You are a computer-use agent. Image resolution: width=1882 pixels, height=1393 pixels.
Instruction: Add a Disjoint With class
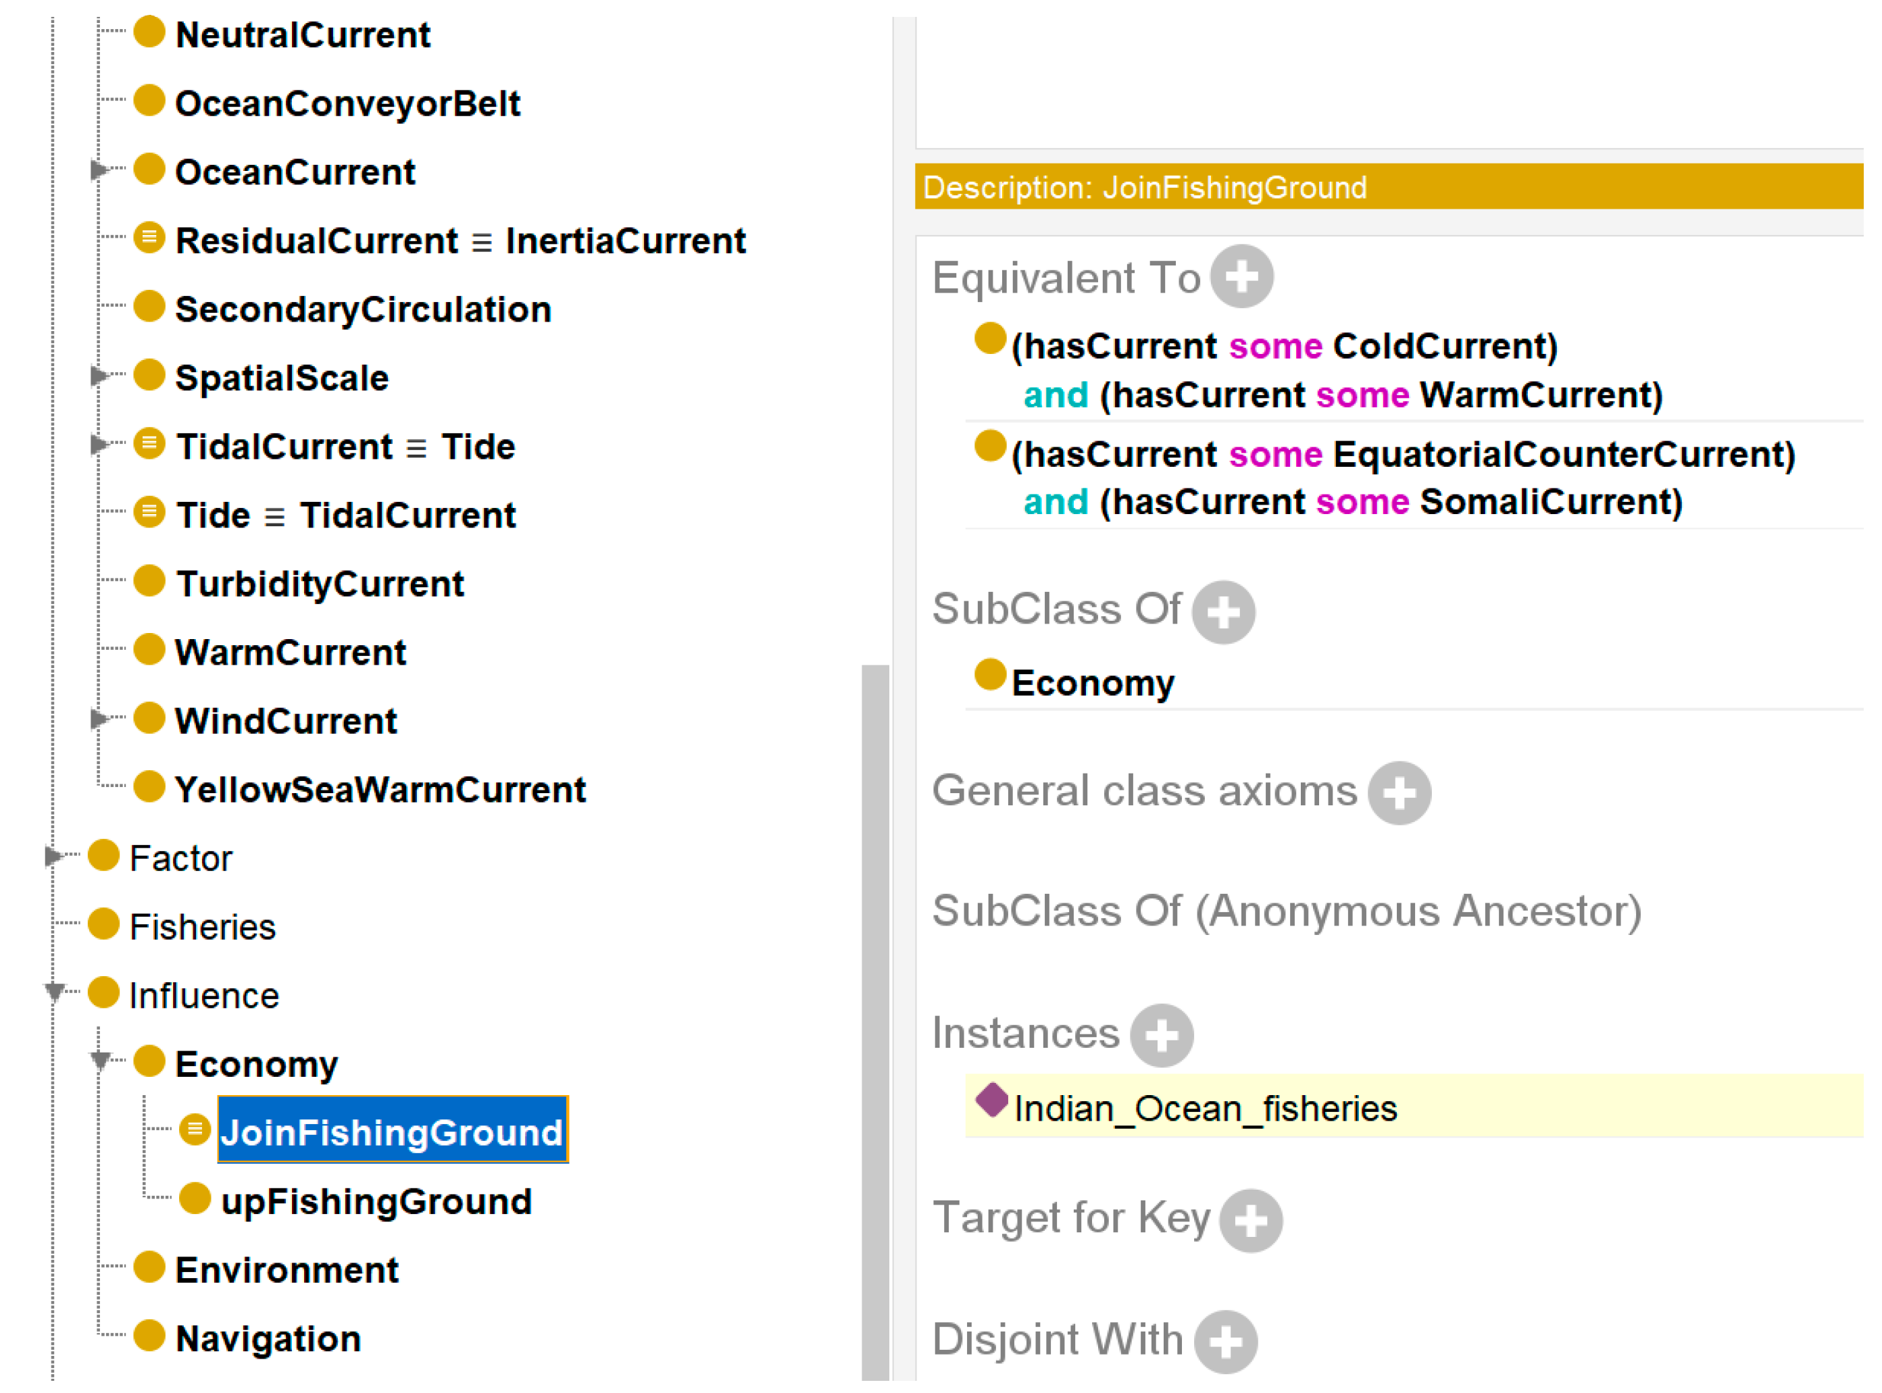pos(1225,1342)
